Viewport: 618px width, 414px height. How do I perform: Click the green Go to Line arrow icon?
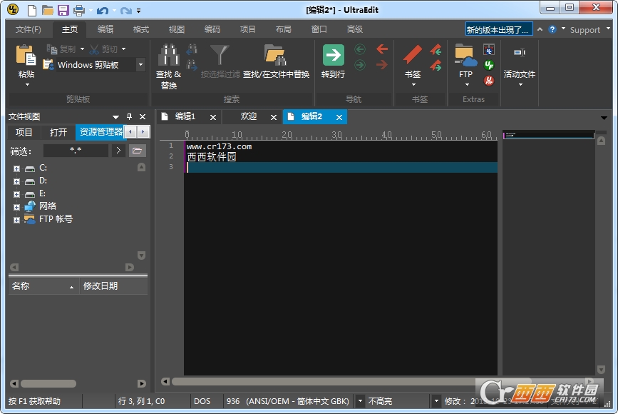[334, 55]
